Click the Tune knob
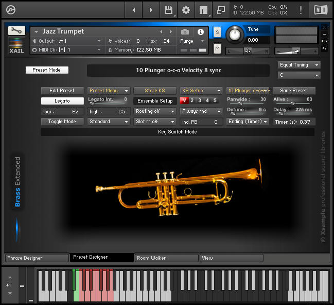 [235, 35]
